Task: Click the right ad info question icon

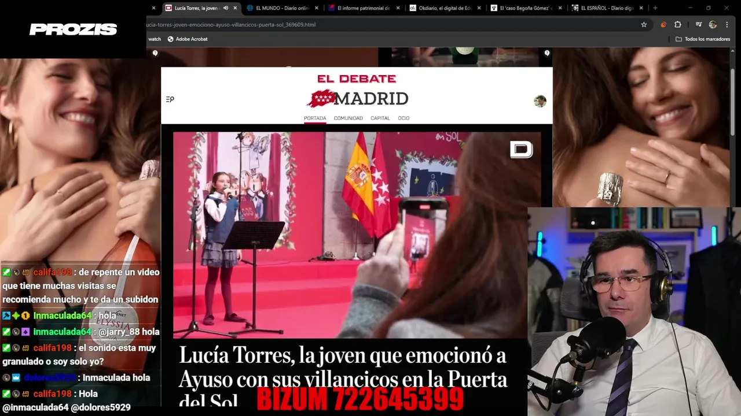Action: [x=547, y=53]
